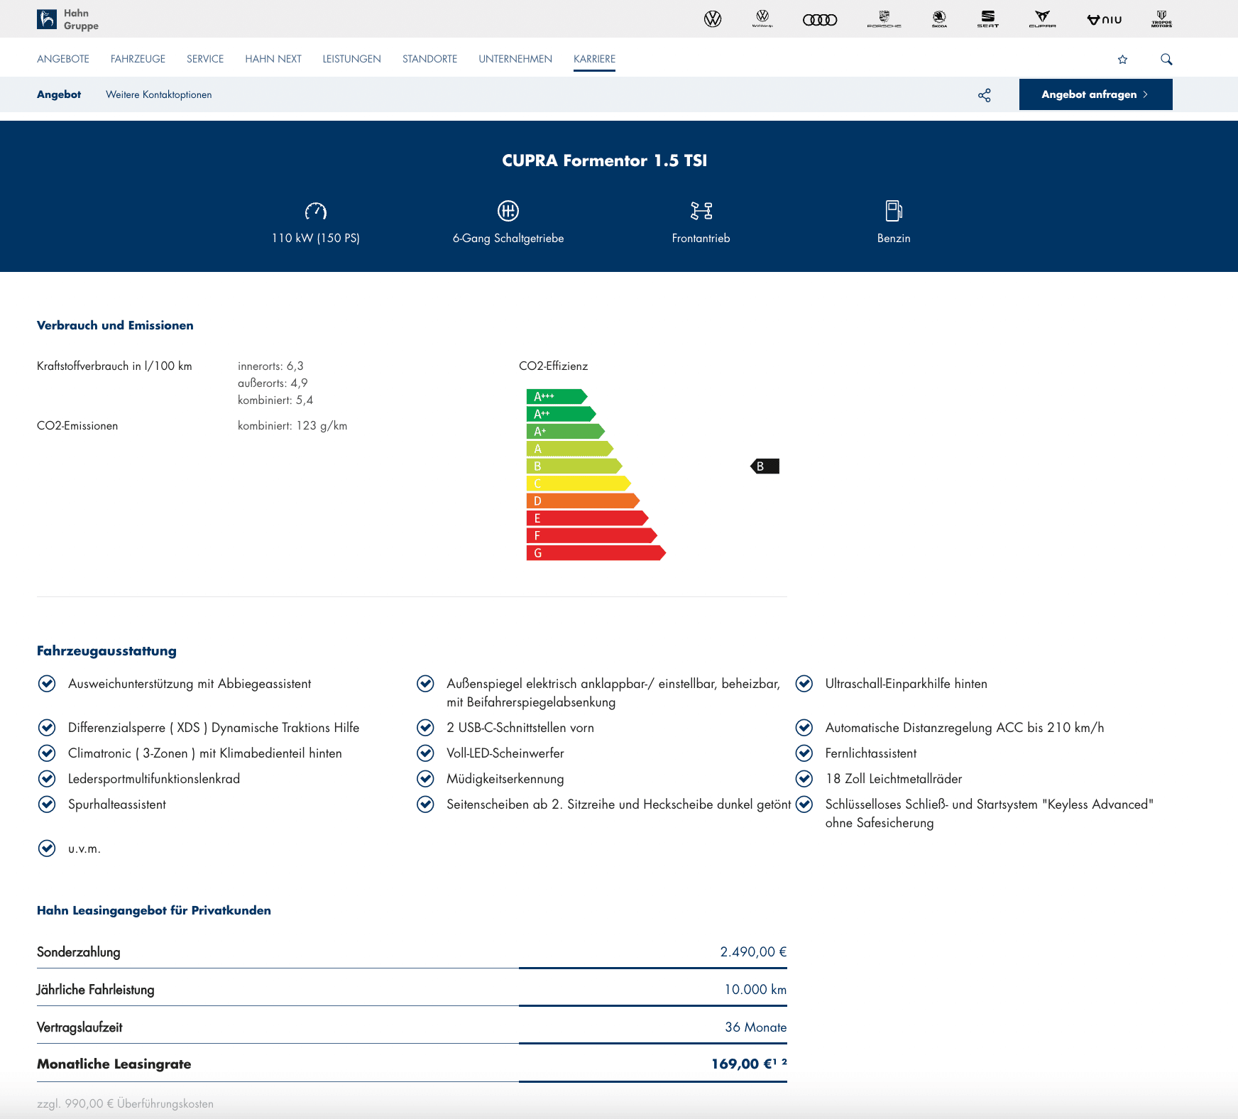Select the Tropos Motors brand logo
This screenshot has height=1119, width=1238.
(x=1161, y=19)
